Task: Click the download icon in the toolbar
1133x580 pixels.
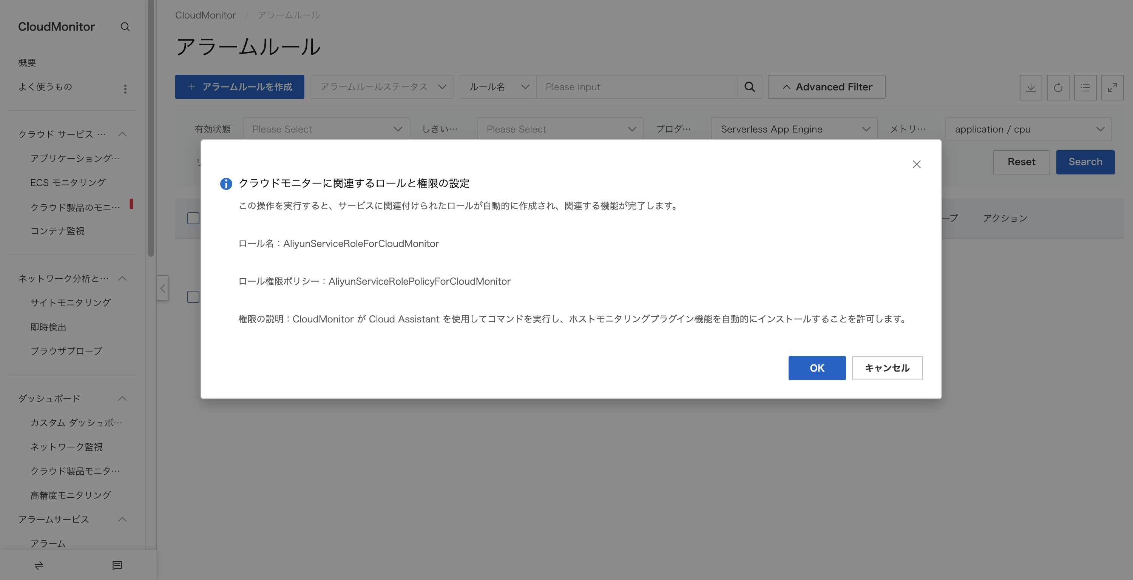Action: [1031, 87]
